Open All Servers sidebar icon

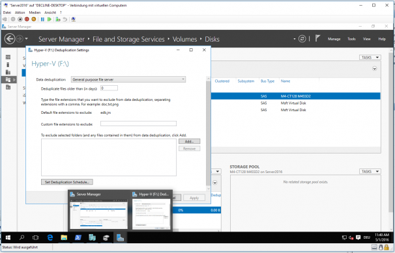[8, 72]
